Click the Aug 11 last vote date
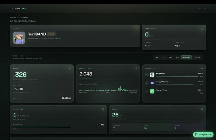The image size is (216, 140). tap(178, 45)
